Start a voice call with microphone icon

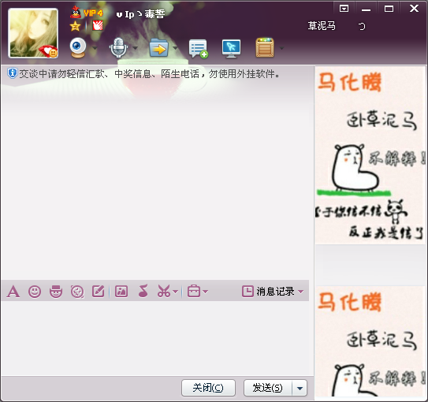pos(118,48)
